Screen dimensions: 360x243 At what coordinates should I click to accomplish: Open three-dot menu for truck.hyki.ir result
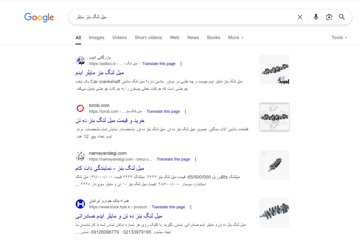pyautogui.click(x=191, y=207)
